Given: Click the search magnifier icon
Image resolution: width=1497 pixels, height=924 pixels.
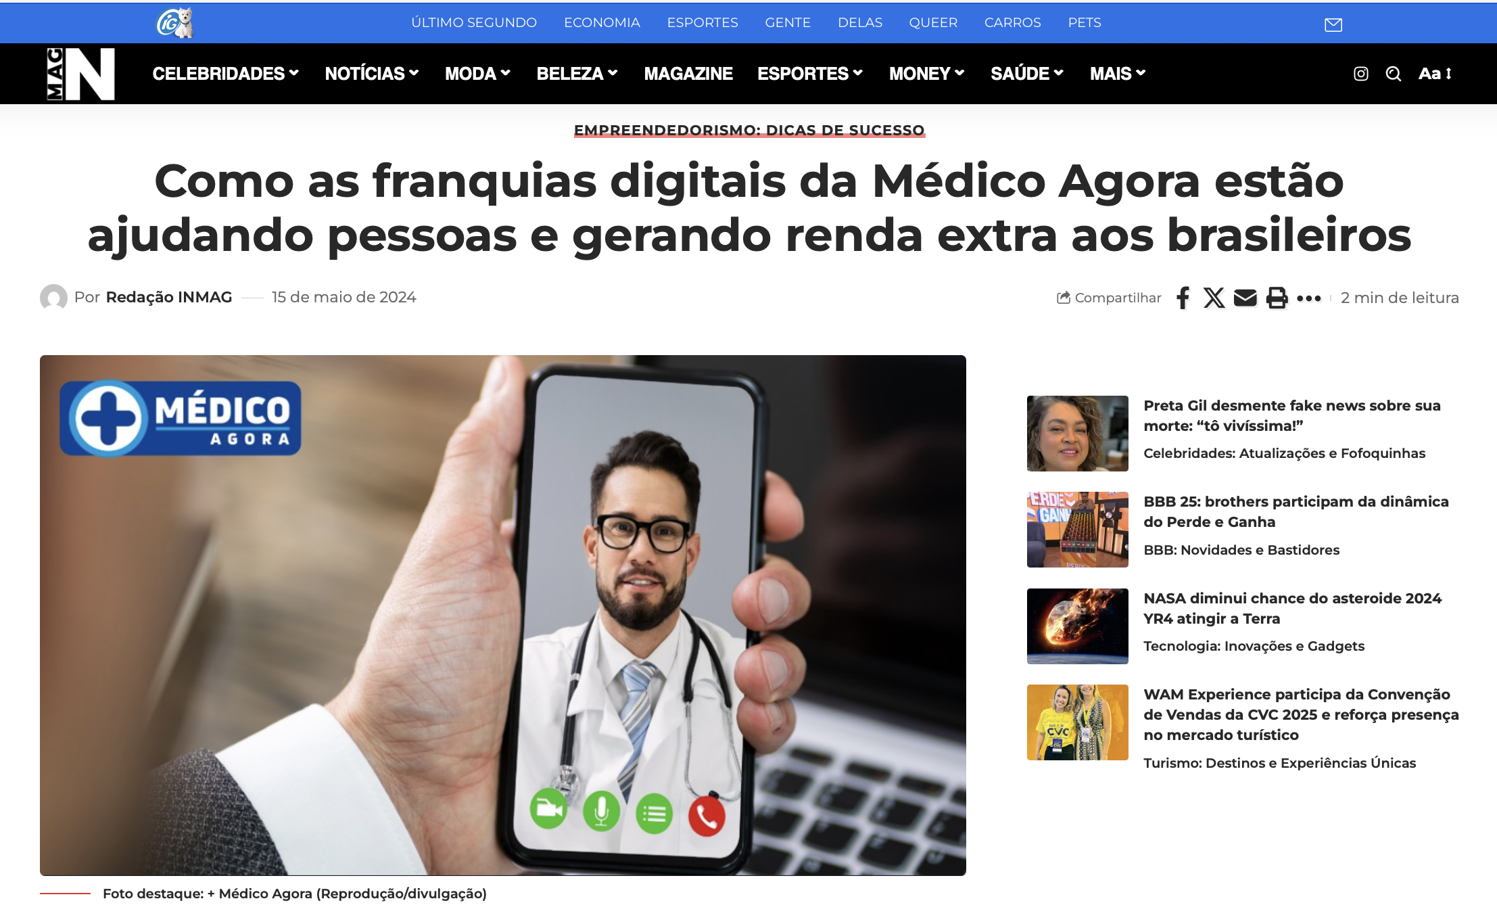Looking at the screenshot, I should pyautogui.click(x=1394, y=74).
